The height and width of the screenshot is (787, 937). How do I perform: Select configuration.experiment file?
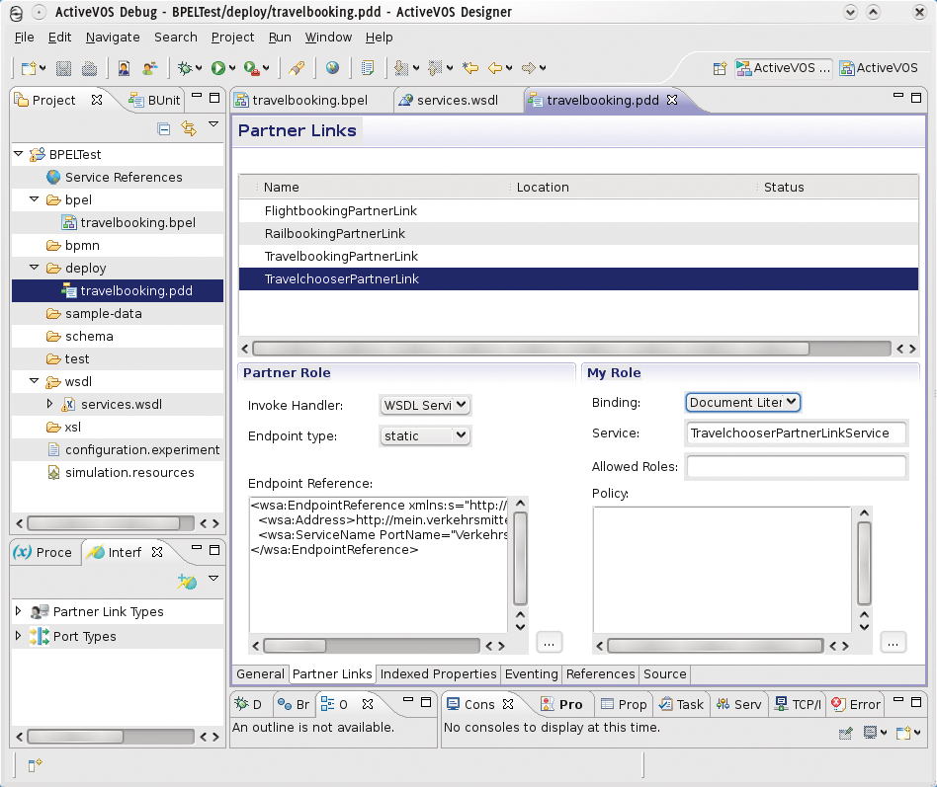point(141,449)
